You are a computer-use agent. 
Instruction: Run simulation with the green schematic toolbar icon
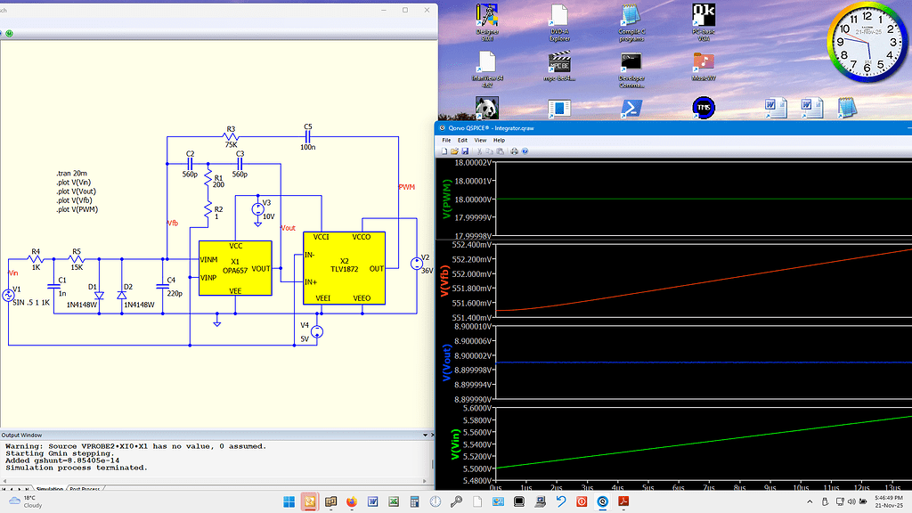pyautogui.click(x=8, y=32)
